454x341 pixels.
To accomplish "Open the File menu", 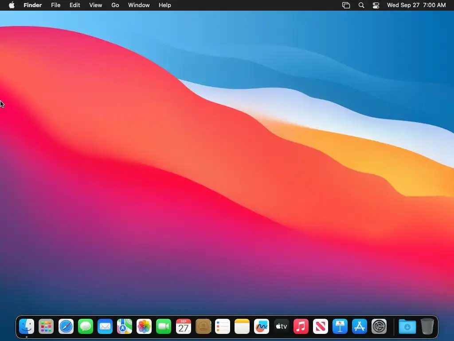I will (x=55, y=5).
